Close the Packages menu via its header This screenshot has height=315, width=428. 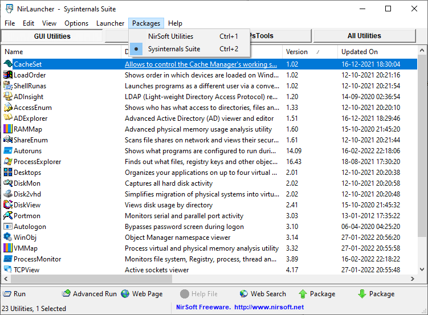[x=146, y=23]
